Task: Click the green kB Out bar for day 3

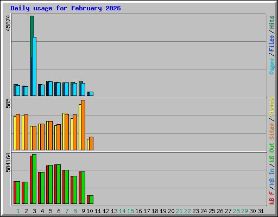Action: (x=34, y=179)
